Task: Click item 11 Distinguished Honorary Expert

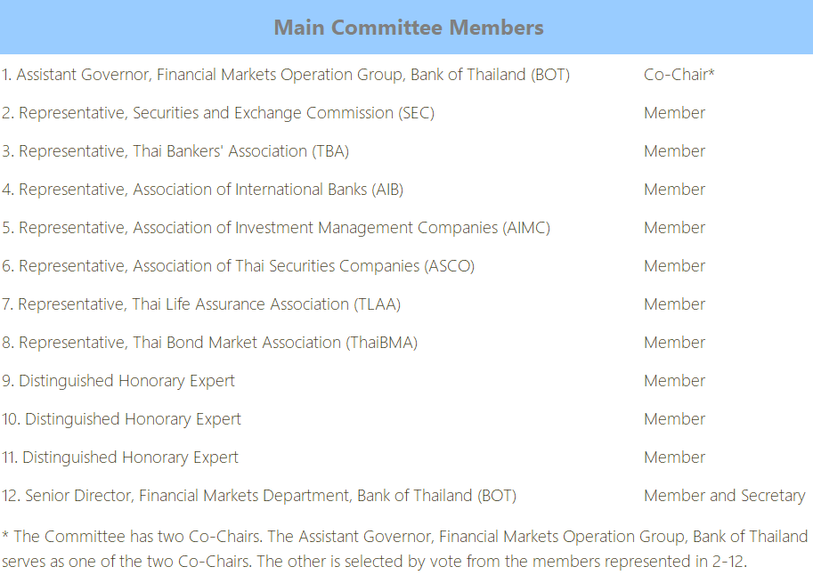Action: pyautogui.click(x=120, y=457)
